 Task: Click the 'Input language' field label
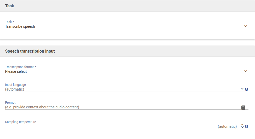tap(15, 85)
